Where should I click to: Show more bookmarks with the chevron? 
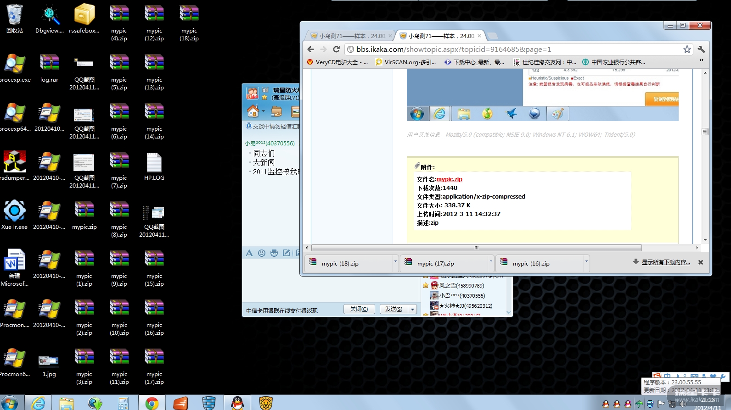pos(702,60)
